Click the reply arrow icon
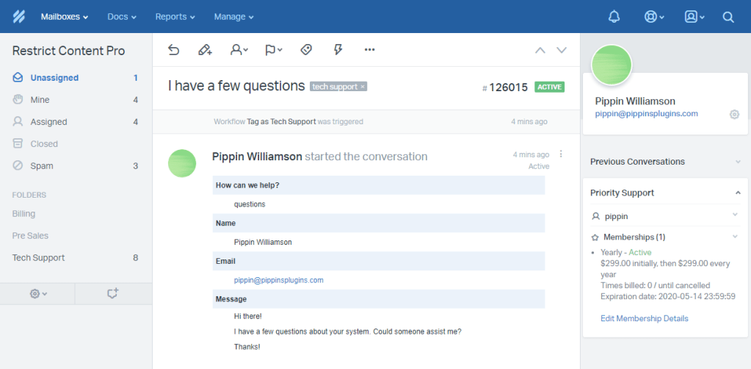 tap(173, 49)
